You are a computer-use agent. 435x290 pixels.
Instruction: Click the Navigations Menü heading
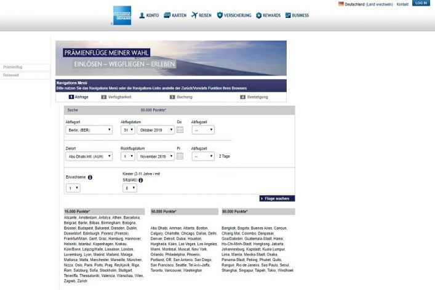click(71, 83)
